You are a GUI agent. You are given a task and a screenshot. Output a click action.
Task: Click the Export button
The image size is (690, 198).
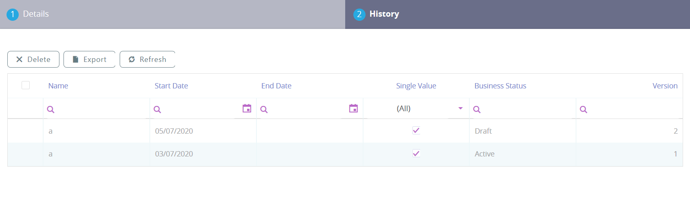coord(90,59)
